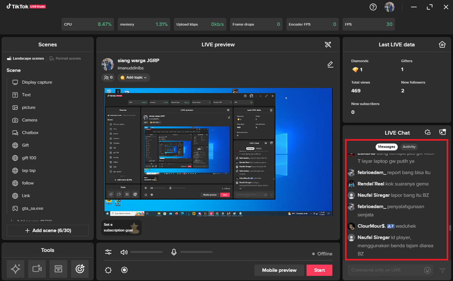Click the memory 1.31% stat
The image size is (453, 281).
pos(144,24)
